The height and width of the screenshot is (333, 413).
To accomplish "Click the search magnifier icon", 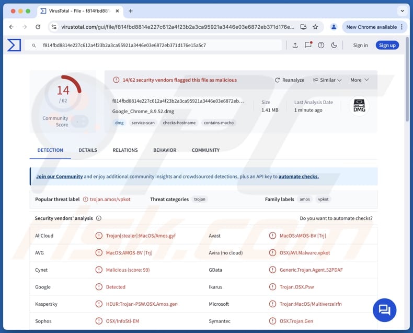I will (x=34, y=46).
